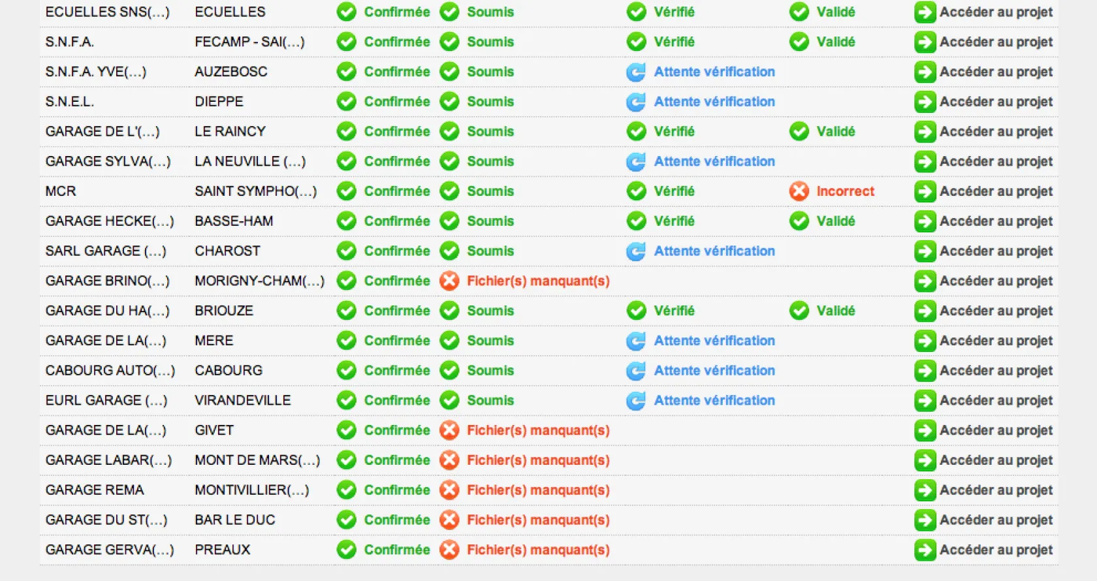1097x581 pixels.
Task: Click green arrow icon for MCR row
Action: (x=925, y=191)
